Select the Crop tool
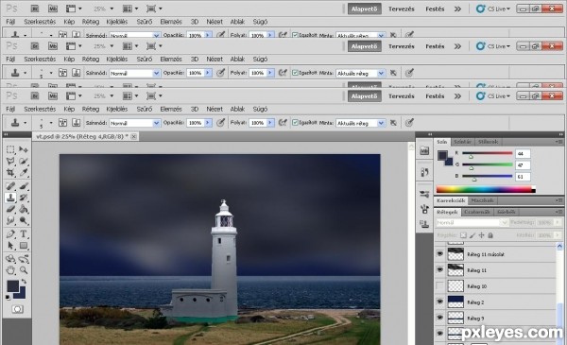The image size is (567, 345). 10,173
